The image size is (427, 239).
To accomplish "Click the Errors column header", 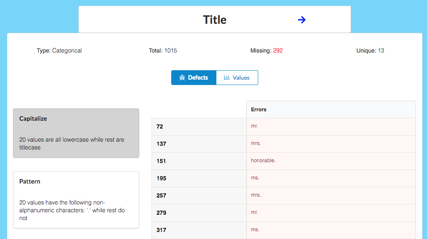I will (x=331, y=110).
